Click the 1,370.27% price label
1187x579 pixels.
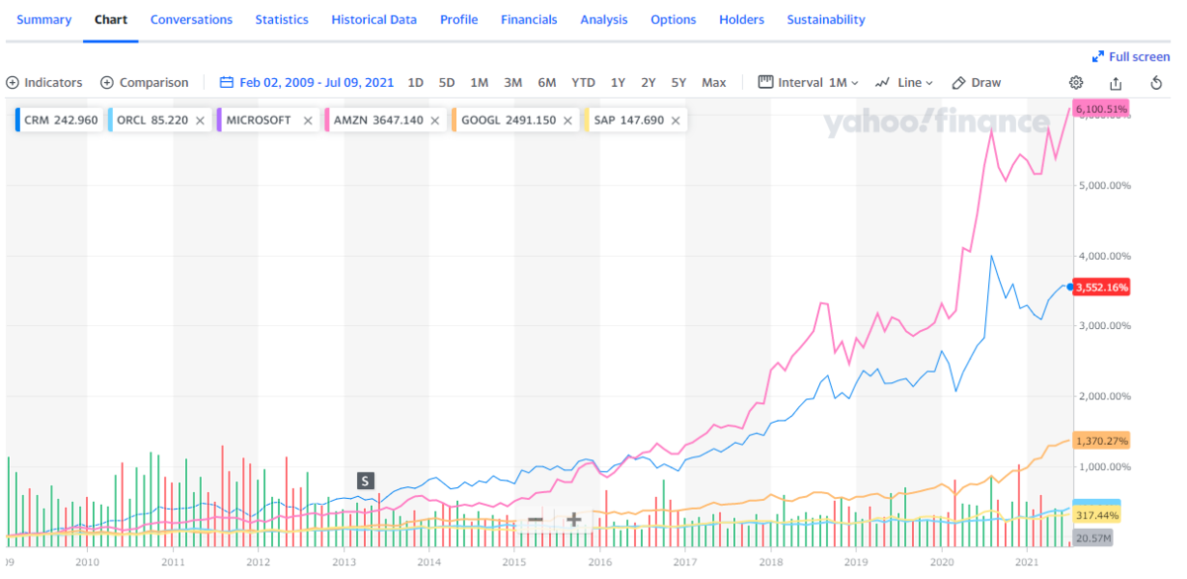click(x=1101, y=441)
